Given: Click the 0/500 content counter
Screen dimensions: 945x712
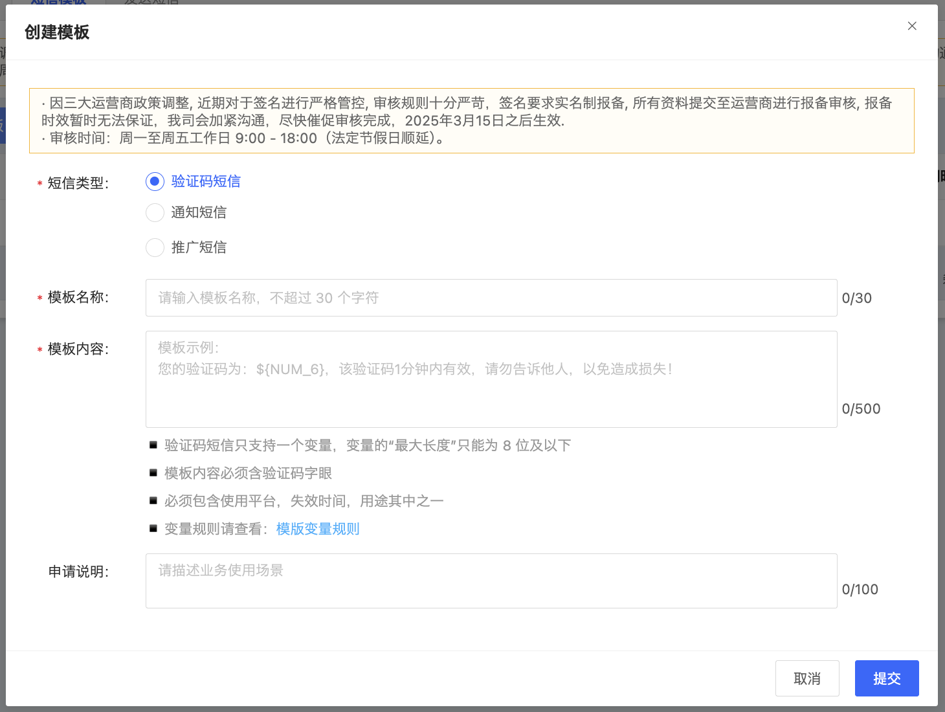Looking at the screenshot, I should coord(862,408).
